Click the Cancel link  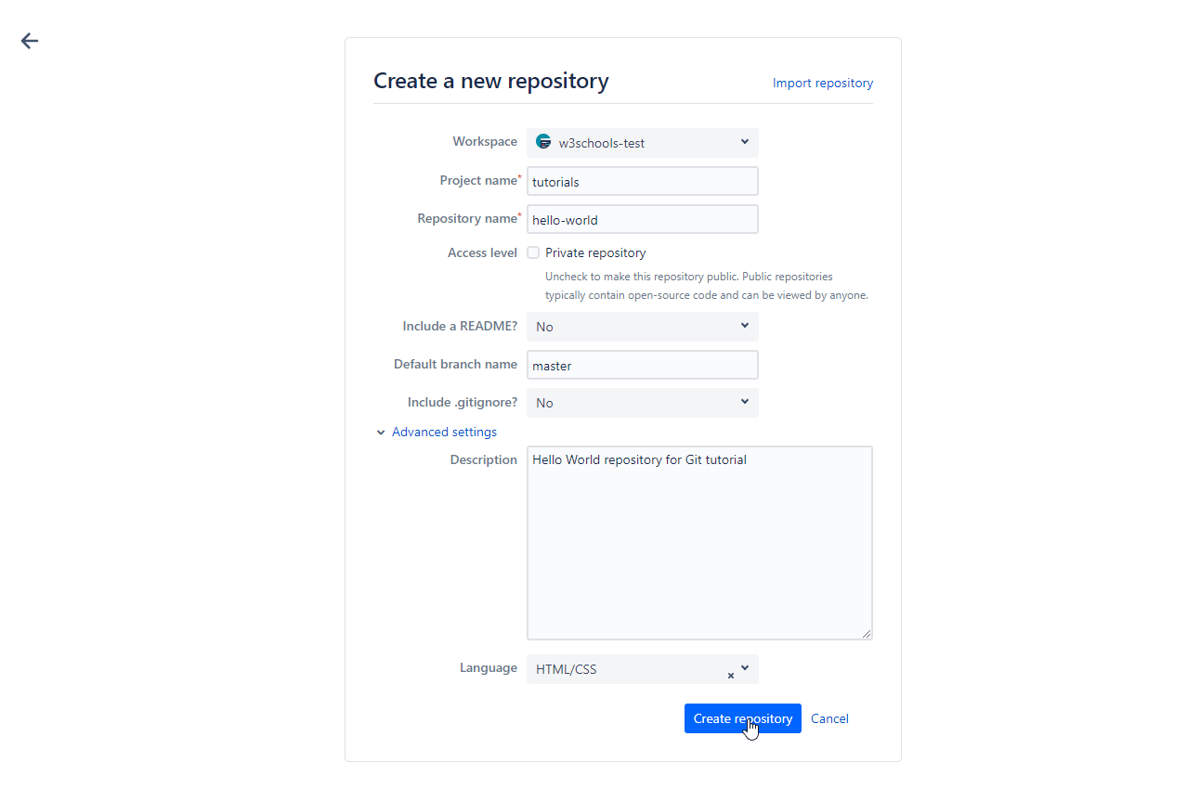829,718
